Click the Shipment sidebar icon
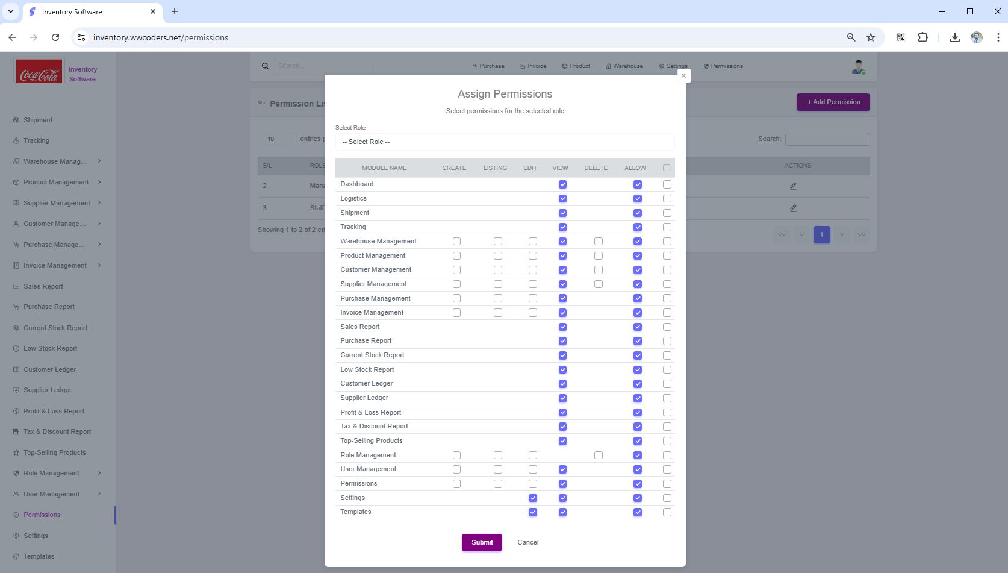The height and width of the screenshot is (573, 1008). 16,120
